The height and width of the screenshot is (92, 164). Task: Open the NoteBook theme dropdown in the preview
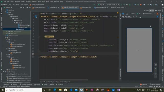coord(147,14)
